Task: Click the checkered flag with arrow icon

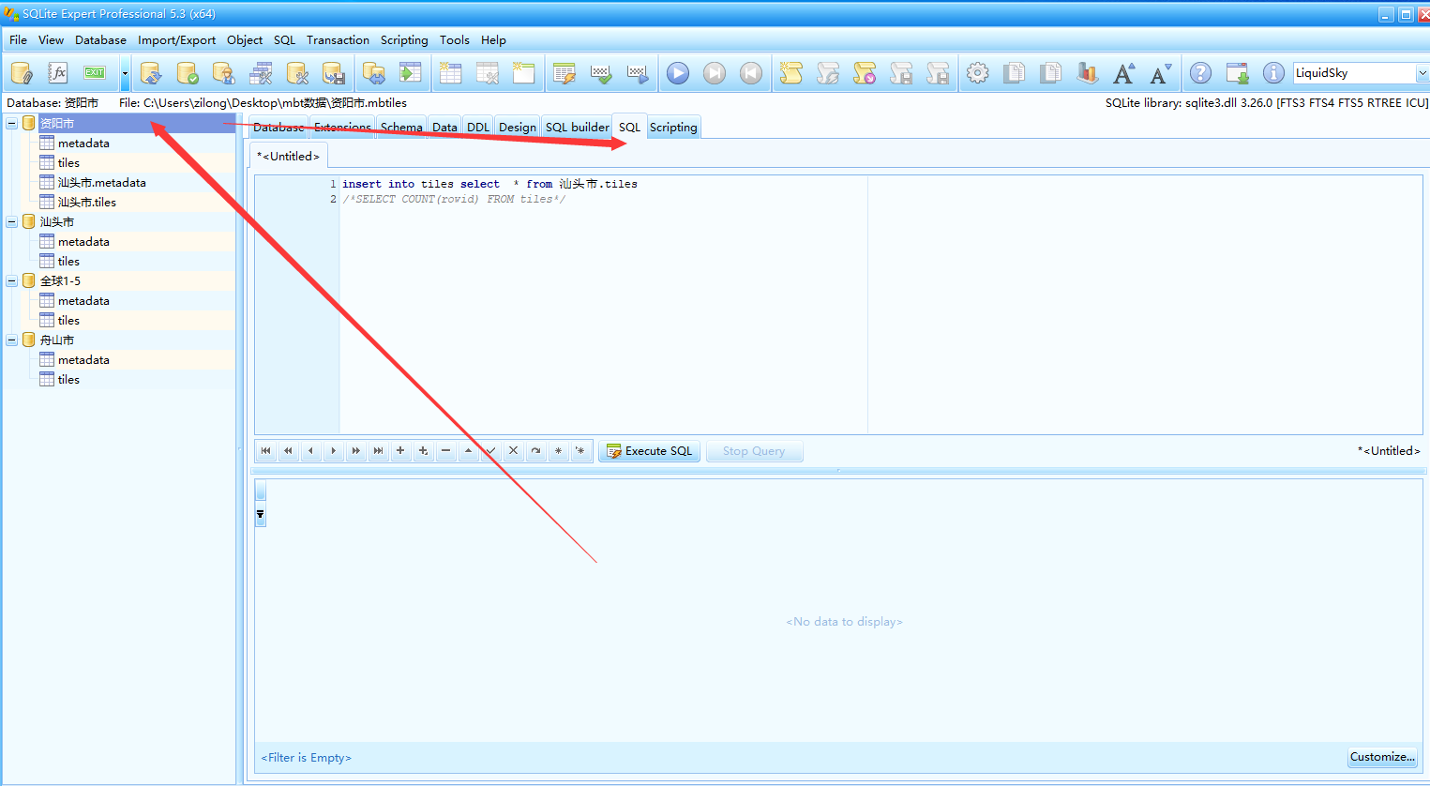Action: tap(638, 73)
